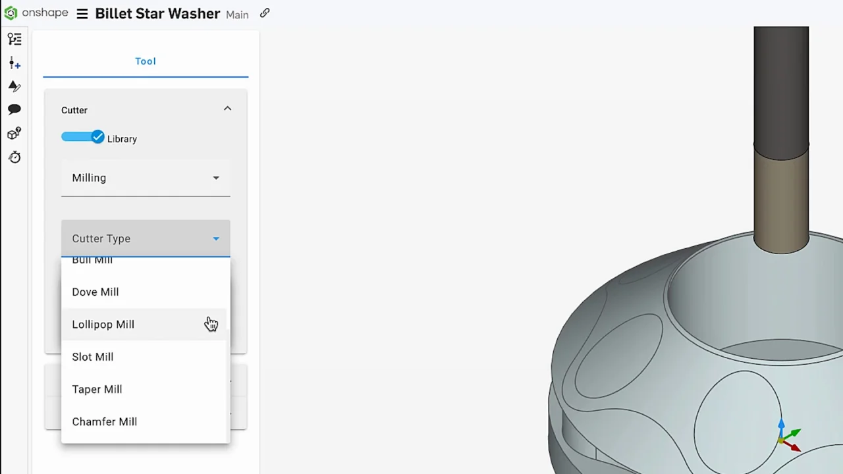This screenshot has width=843, height=474.
Task: Click the Billet Star Washer document title
Action: [157, 14]
